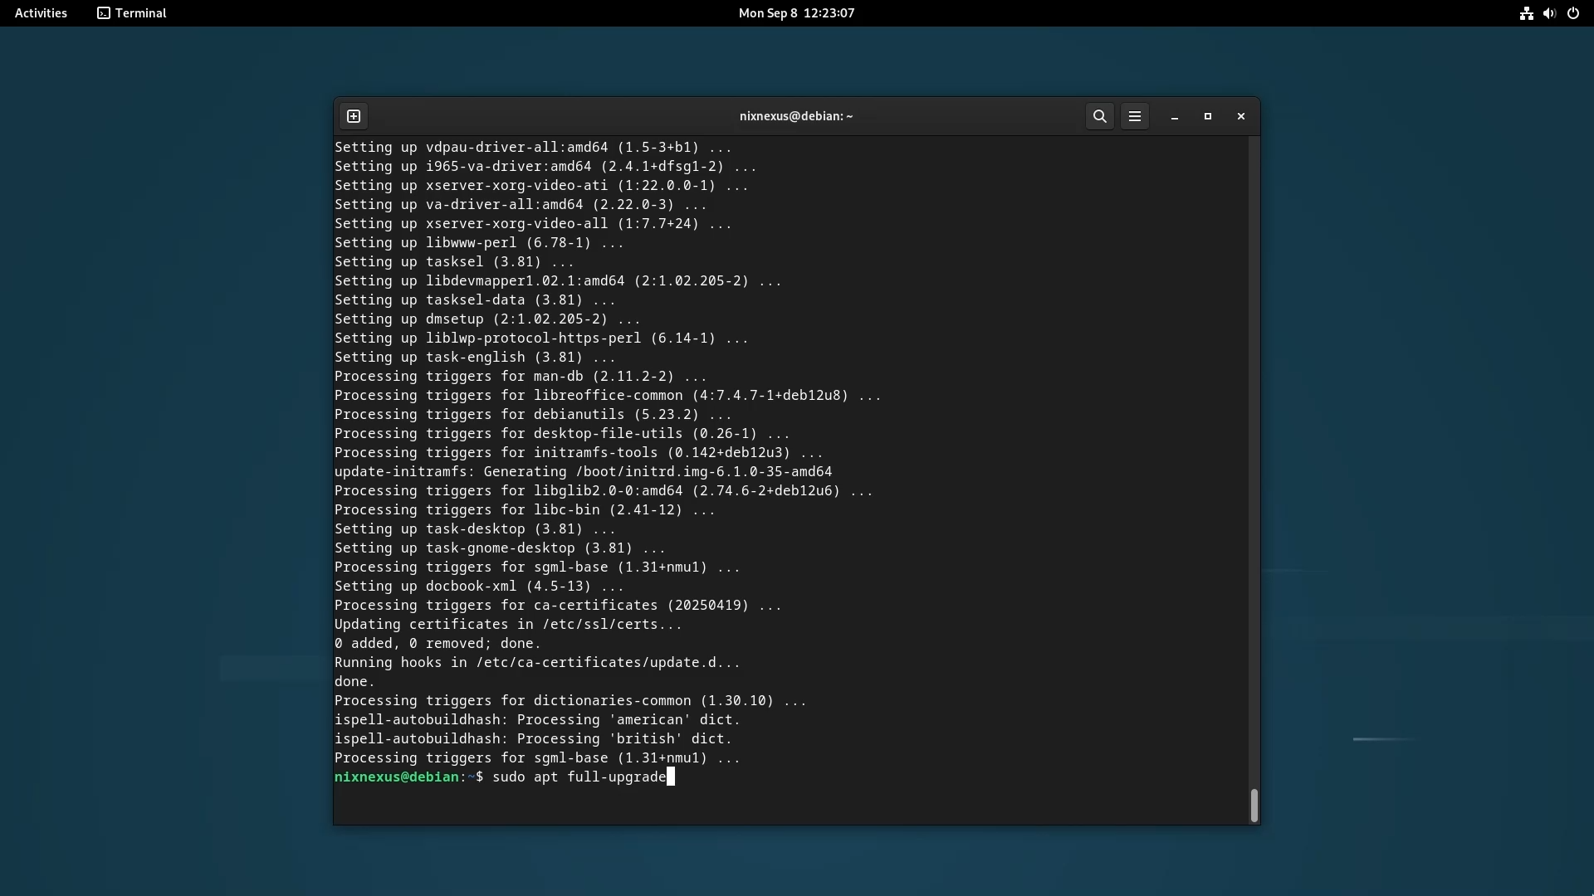Click the network status icon

1526,13
